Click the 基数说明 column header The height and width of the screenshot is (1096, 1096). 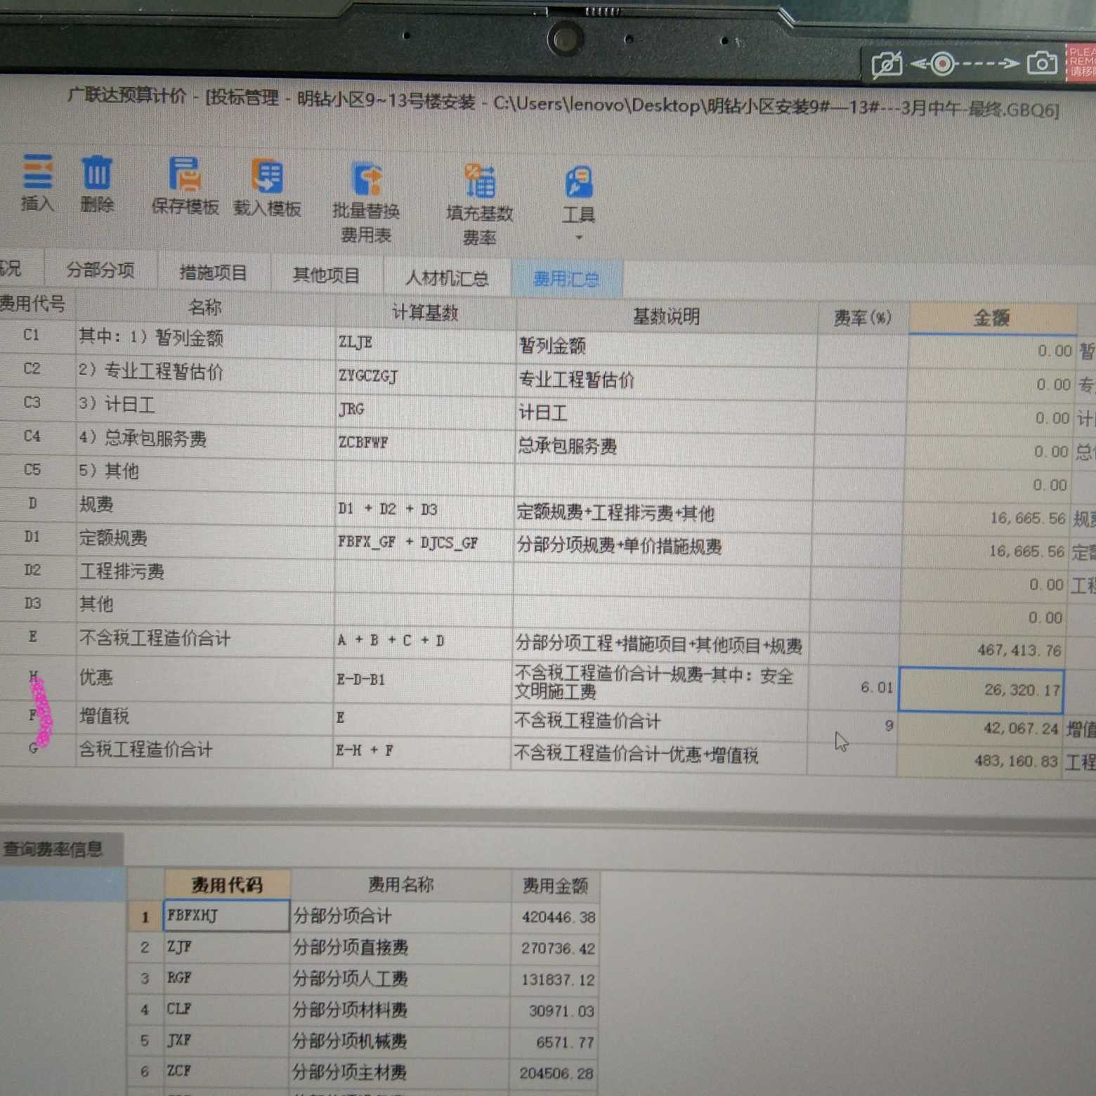[x=666, y=317]
